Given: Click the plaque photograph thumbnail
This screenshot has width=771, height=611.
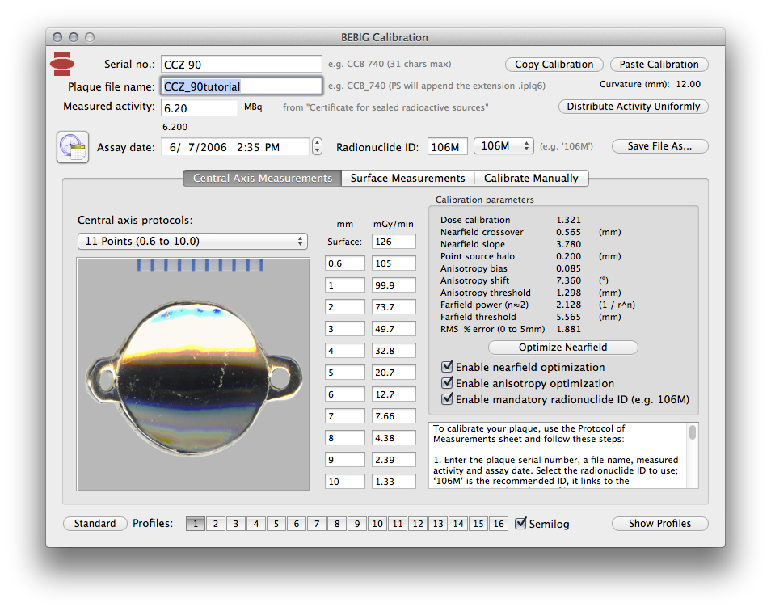Looking at the screenshot, I should [x=193, y=374].
